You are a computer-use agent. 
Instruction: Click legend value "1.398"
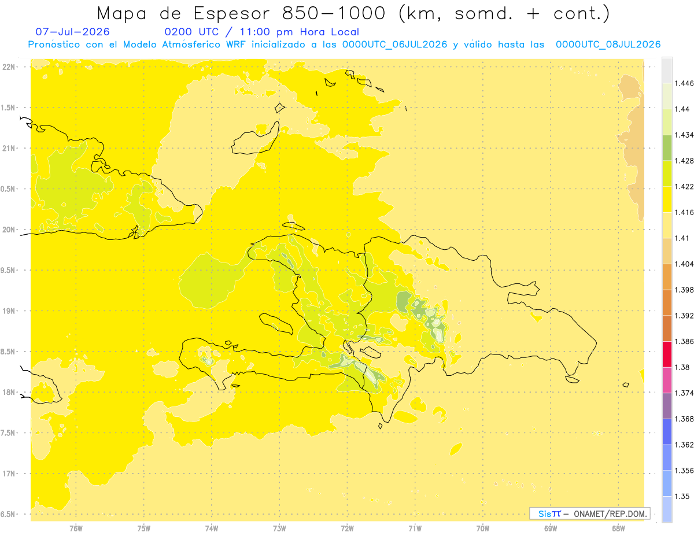pyautogui.click(x=684, y=290)
